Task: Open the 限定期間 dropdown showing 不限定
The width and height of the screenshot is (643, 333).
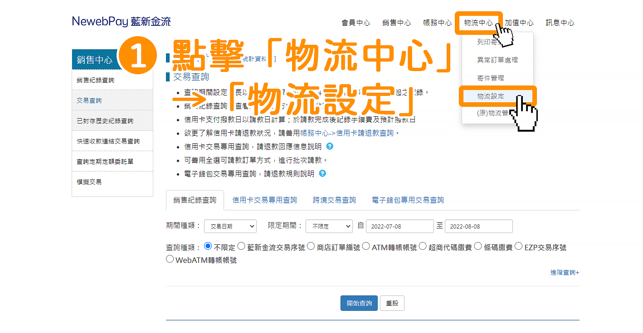Action: tap(329, 226)
